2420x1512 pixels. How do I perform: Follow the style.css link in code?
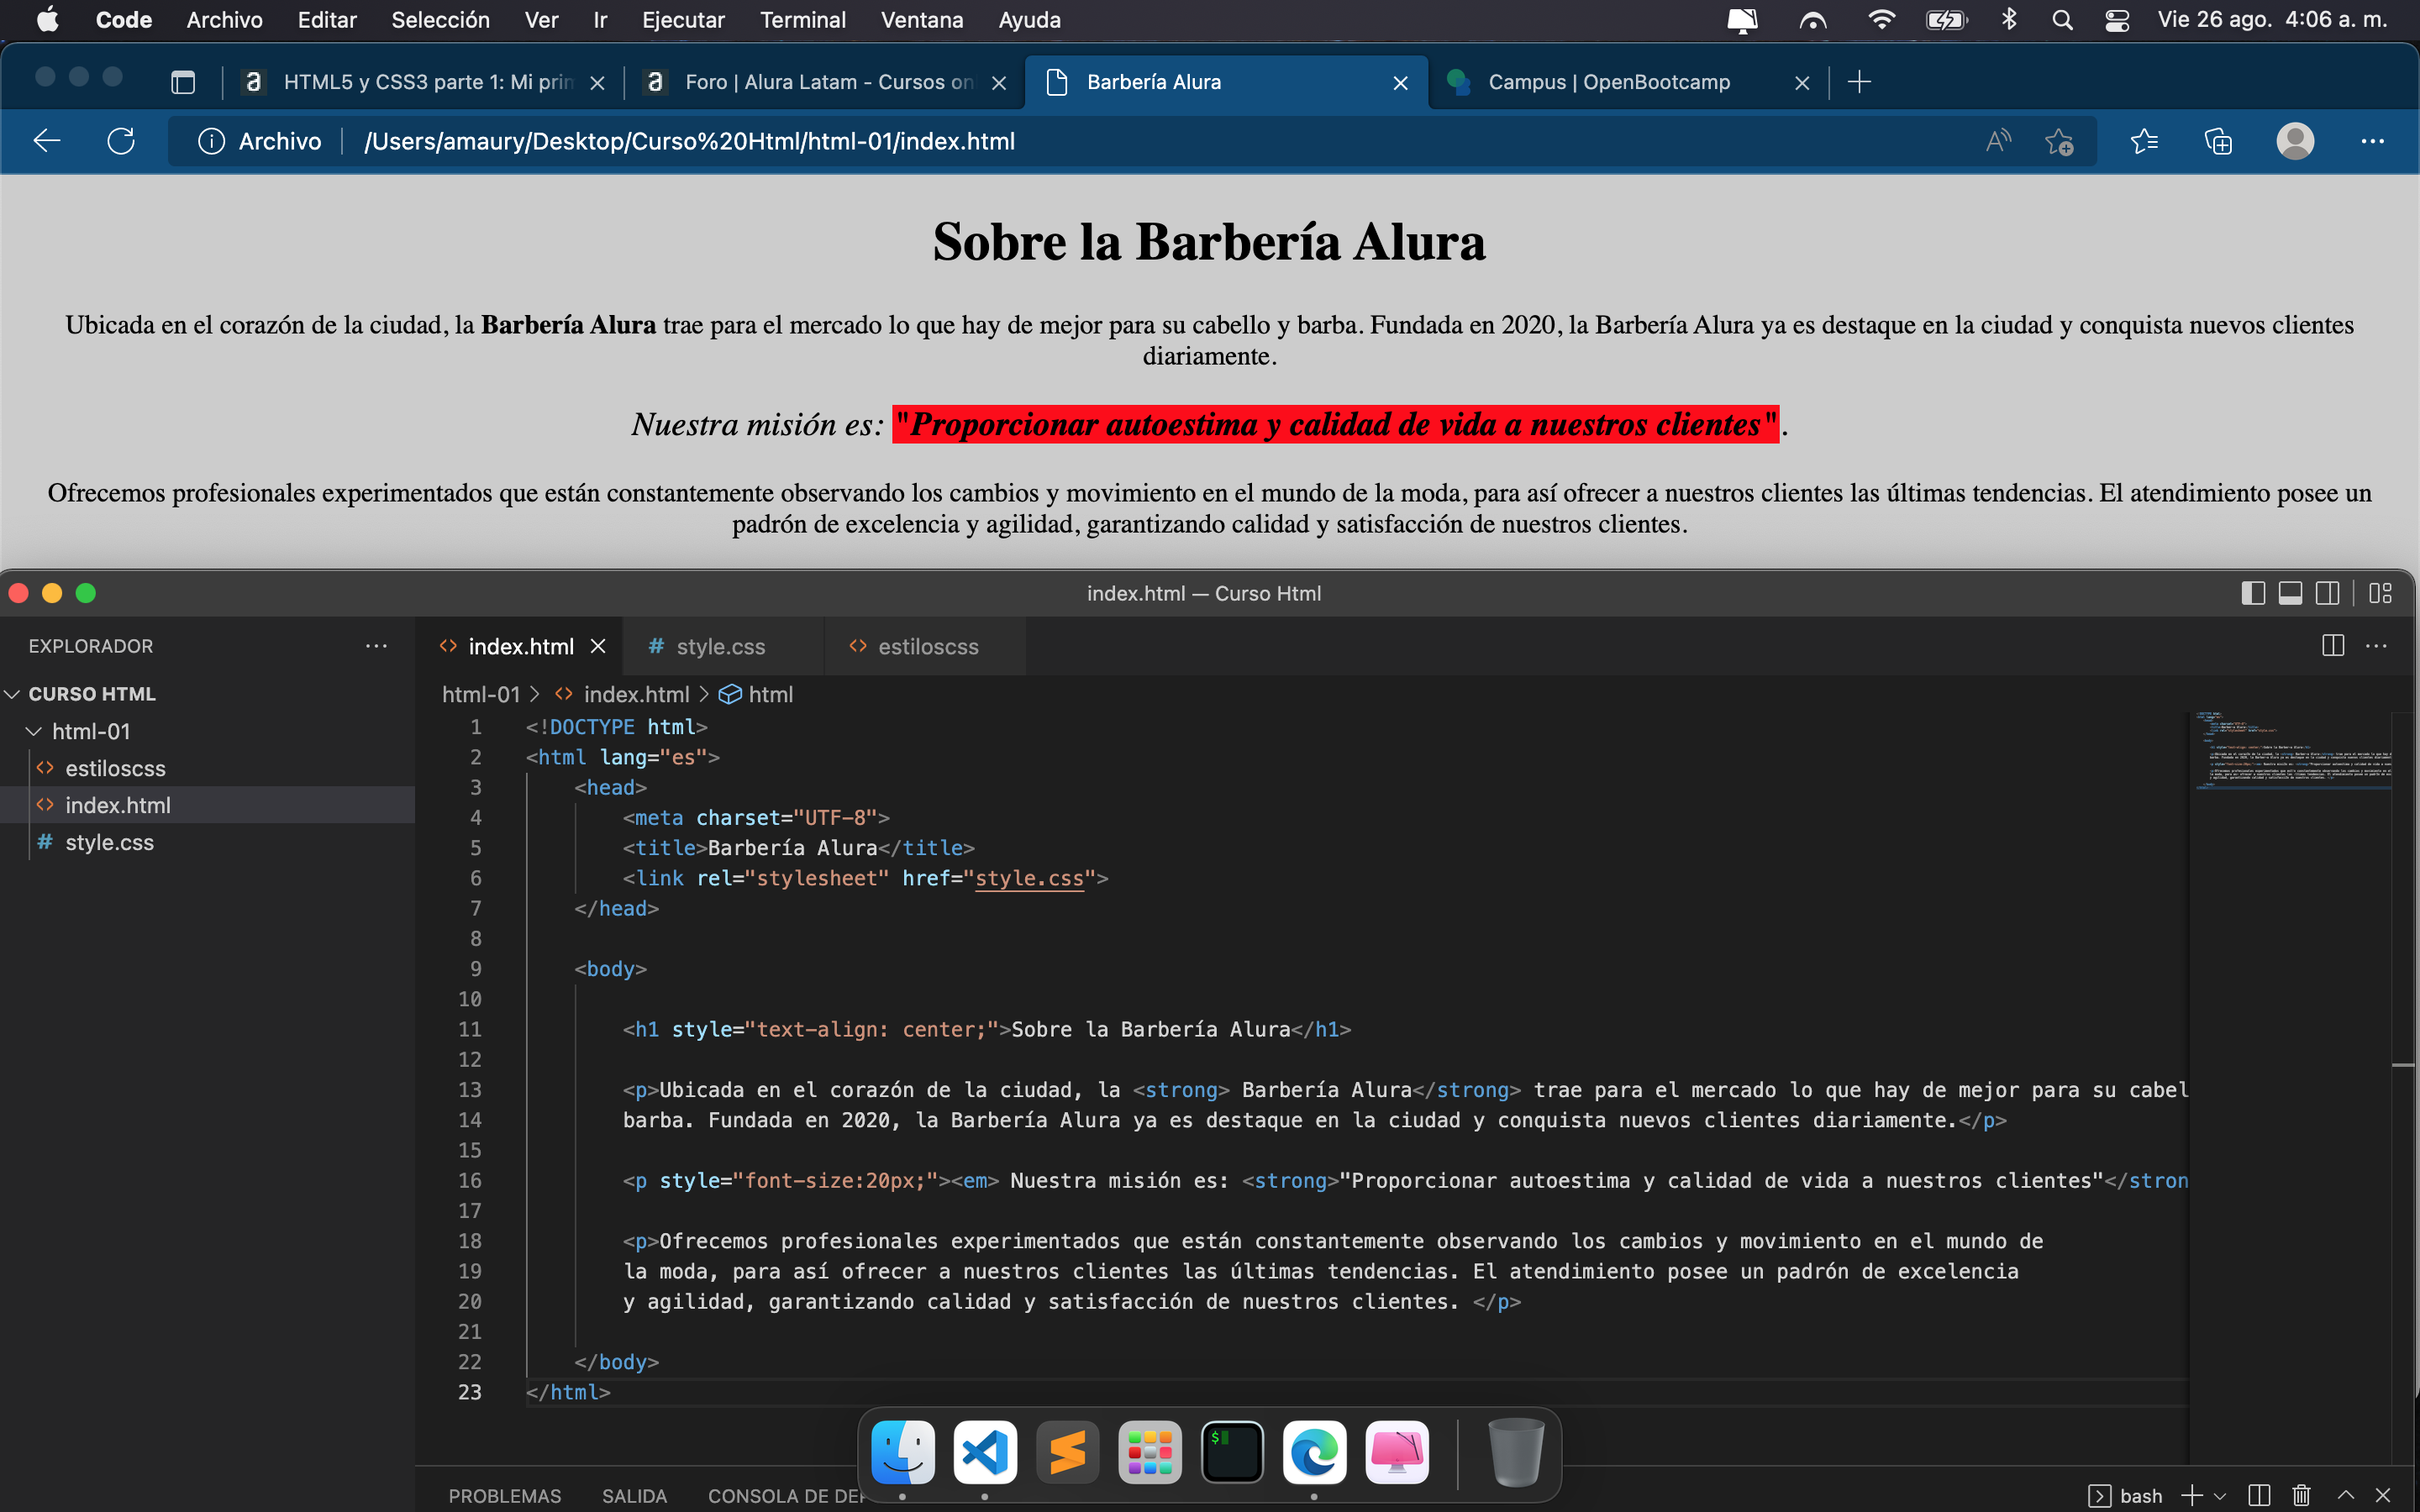point(1029,878)
